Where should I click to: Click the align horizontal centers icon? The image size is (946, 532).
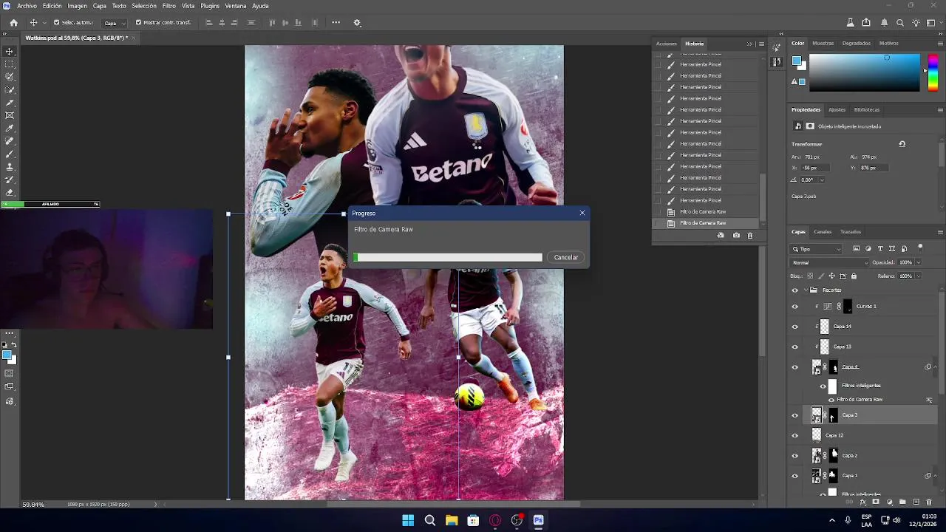pos(222,22)
